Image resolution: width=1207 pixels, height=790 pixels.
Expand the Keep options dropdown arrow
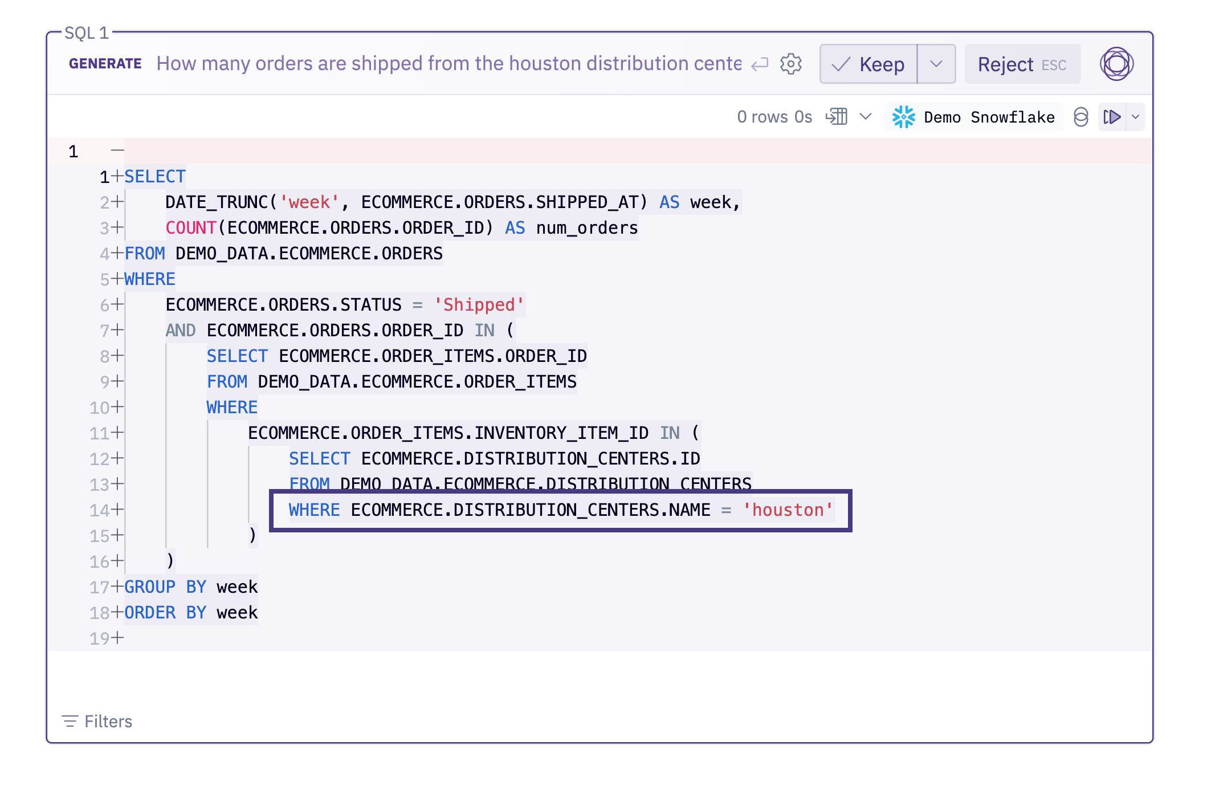[936, 64]
